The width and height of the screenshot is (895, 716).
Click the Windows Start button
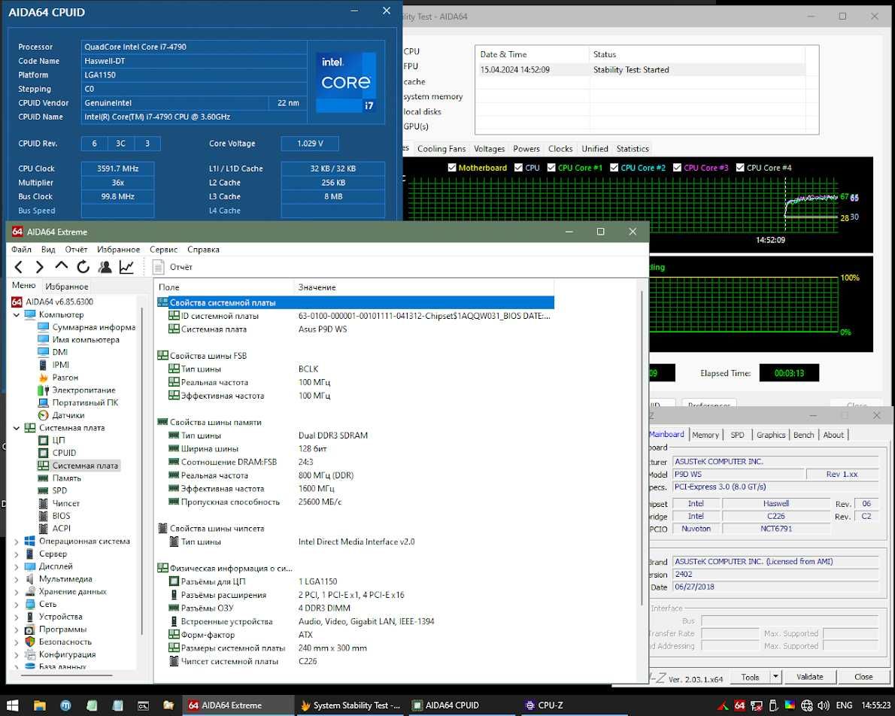[13, 705]
